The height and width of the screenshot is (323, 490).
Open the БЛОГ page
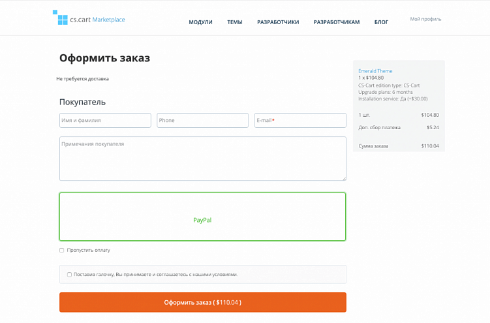(x=381, y=22)
